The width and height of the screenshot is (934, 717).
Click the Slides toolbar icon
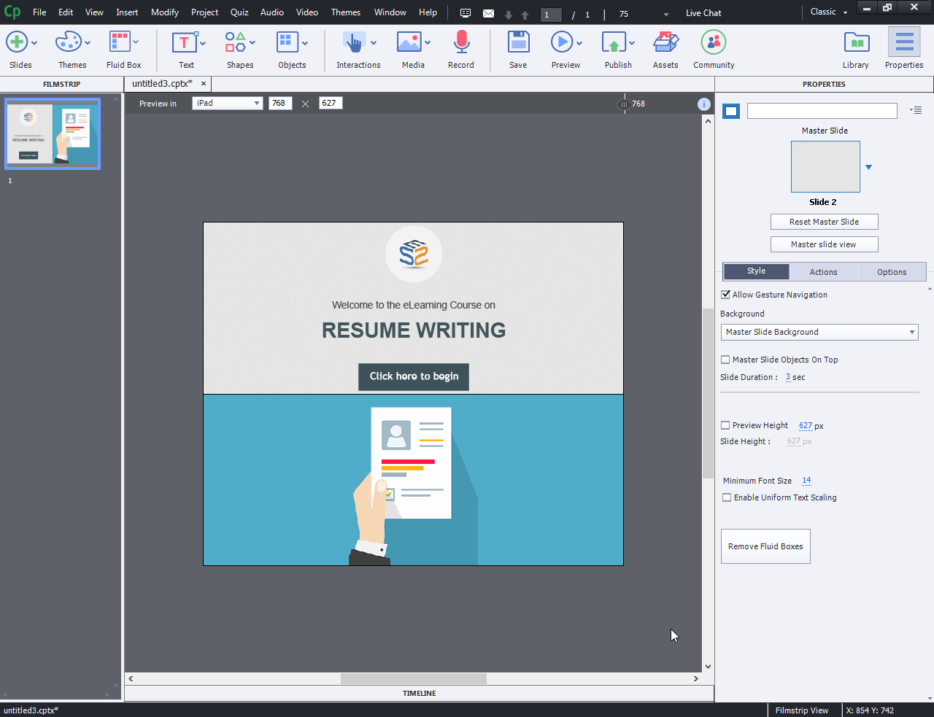pyautogui.click(x=17, y=42)
